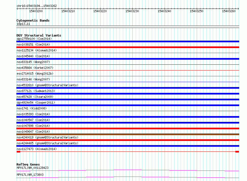Click ruler position 15403210
The image size is (247, 181).
pos(68,11)
